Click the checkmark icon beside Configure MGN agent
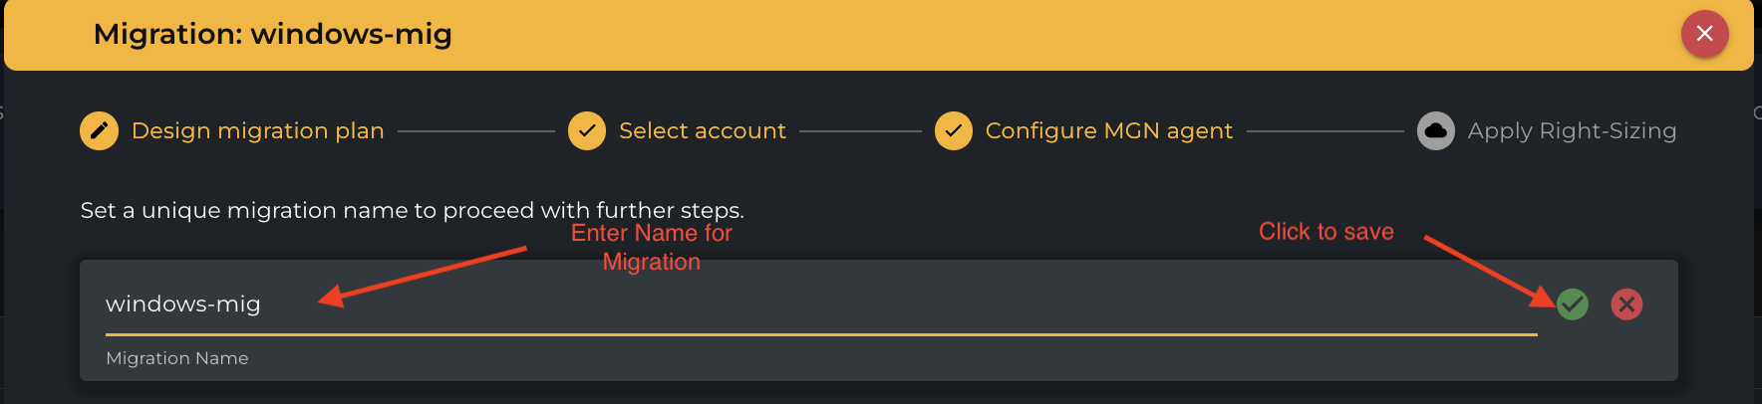1762x404 pixels. 954,130
